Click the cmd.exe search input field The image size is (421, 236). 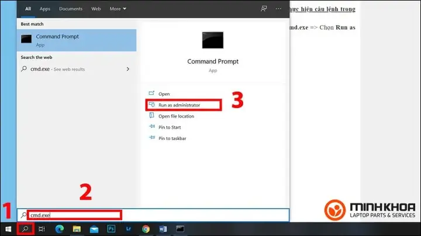(x=153, y=215)
